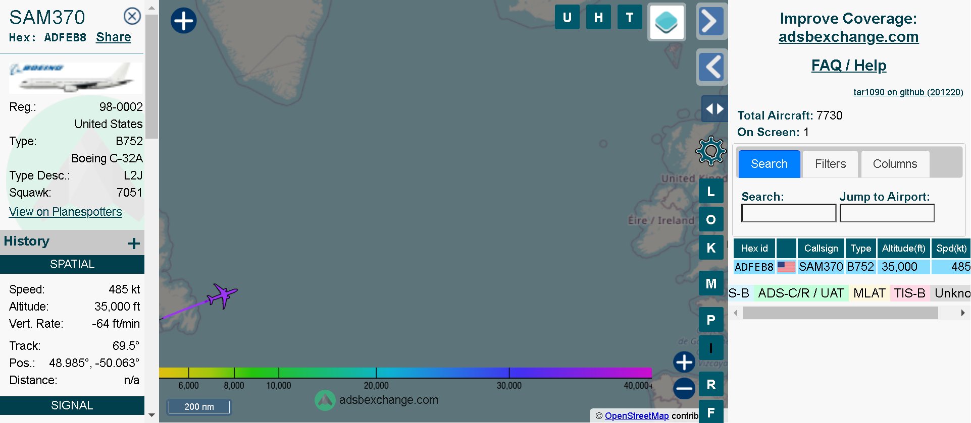The width and height of the screenshot is (971, 423).
Task: Sort table by Hex id column
Action: (754, 249)
